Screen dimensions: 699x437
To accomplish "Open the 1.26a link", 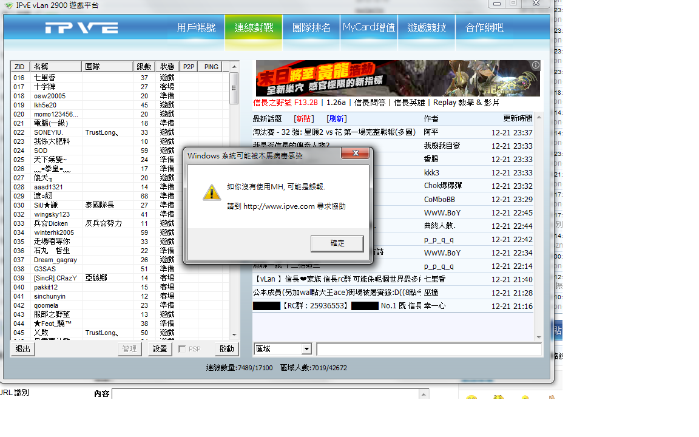I will tap(336, 103).
